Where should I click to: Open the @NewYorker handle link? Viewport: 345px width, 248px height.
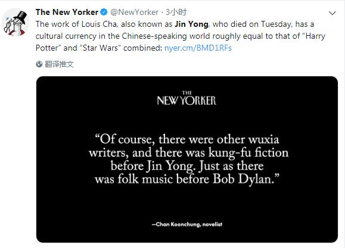(x=134, y=13)
